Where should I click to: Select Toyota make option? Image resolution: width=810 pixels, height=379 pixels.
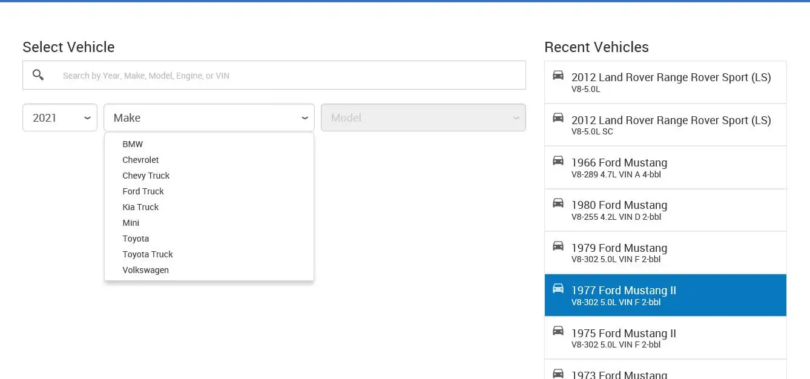click(x=209, y=239)
